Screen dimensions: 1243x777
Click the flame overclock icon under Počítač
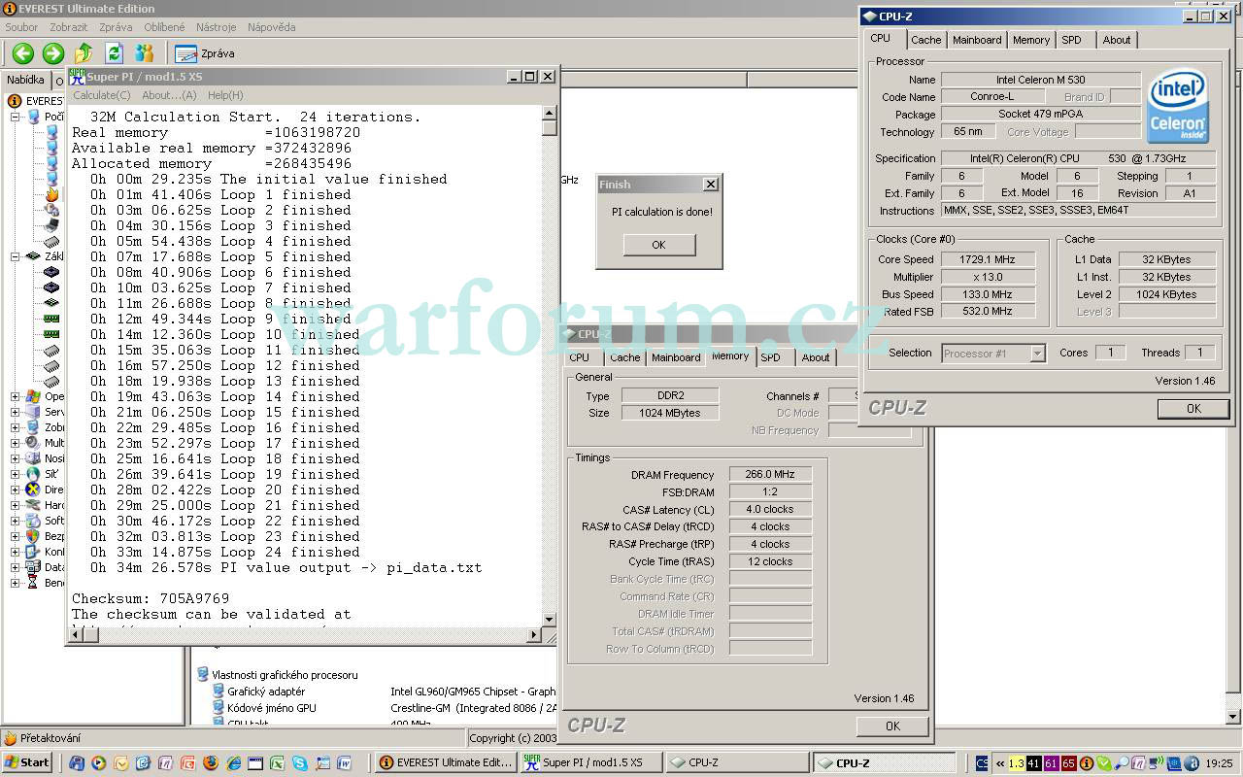pos(51,194)
